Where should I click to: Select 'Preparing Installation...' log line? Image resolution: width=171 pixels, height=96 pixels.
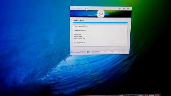pyautogui.click(x=81, y=26)
